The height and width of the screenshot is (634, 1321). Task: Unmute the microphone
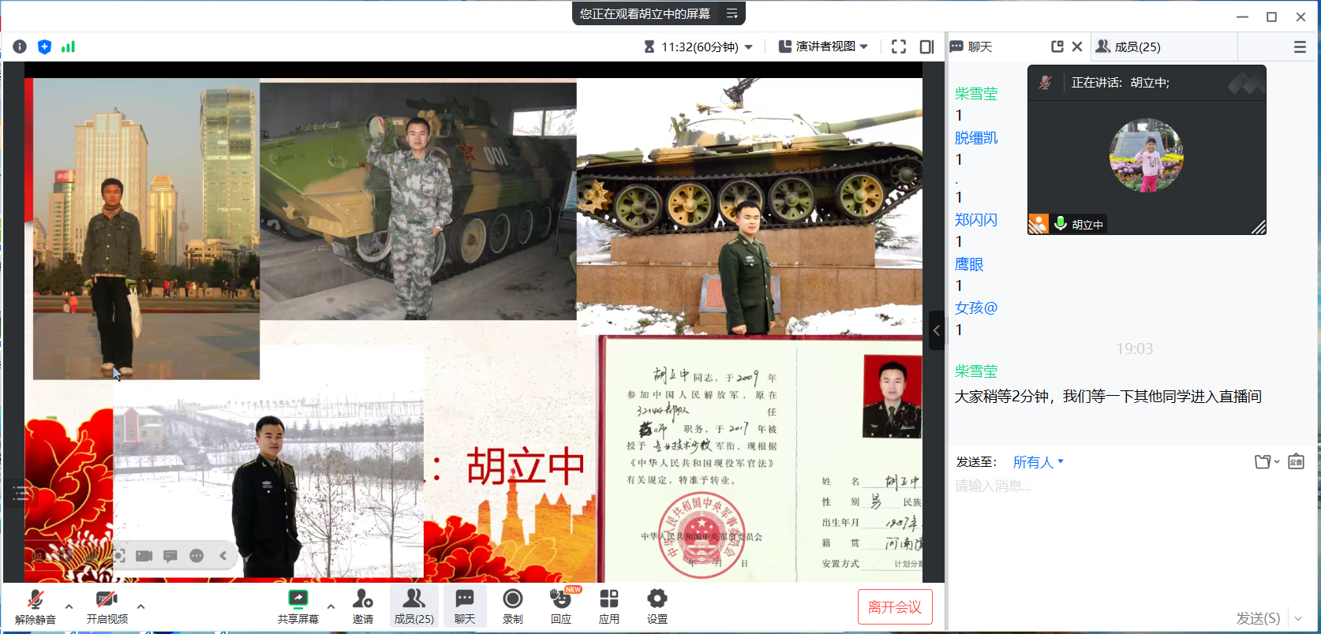coord(36,606)
